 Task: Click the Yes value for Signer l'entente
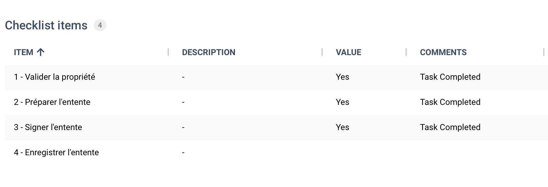click(342, 127)
